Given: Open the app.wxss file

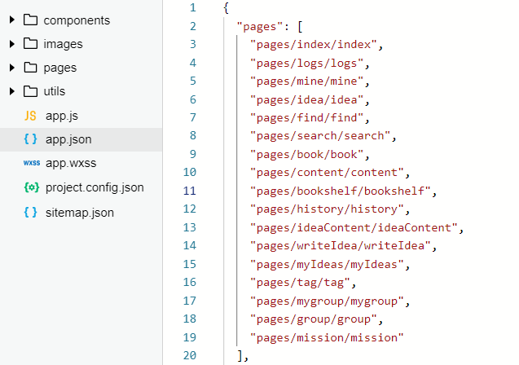Looking at the screenshot, I should pos(72,163).
